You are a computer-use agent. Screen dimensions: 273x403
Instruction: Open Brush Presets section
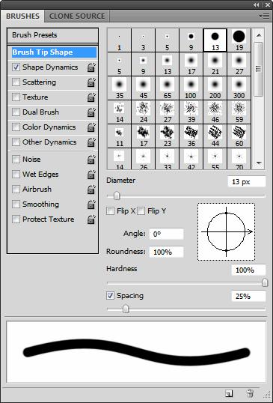(x=52, y=35)
